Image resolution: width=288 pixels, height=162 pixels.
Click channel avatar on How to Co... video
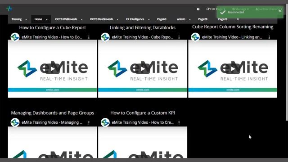point(15,37)
